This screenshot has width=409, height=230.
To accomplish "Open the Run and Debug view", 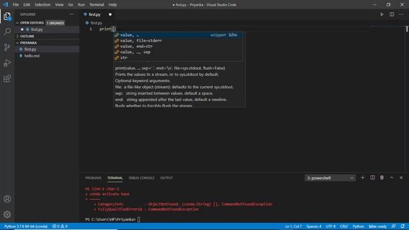I will click(7, 63).
